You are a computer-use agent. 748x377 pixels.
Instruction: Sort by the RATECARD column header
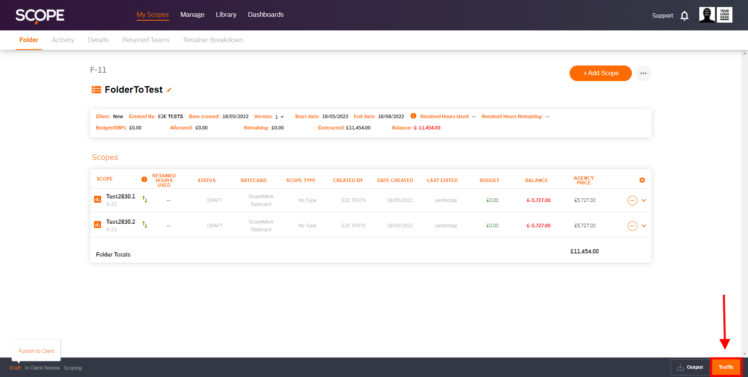[x=254, y=181]
